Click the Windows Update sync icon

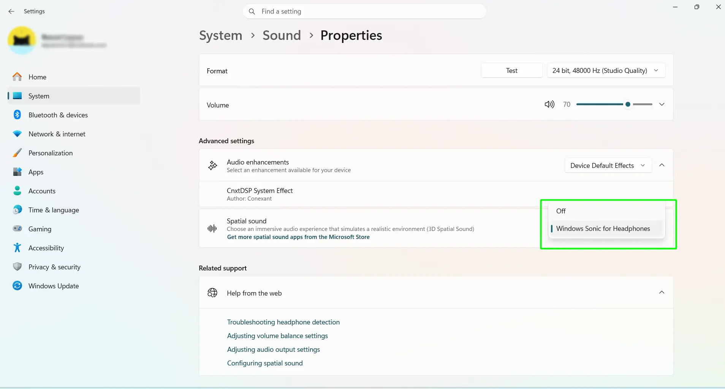point(17,286)
